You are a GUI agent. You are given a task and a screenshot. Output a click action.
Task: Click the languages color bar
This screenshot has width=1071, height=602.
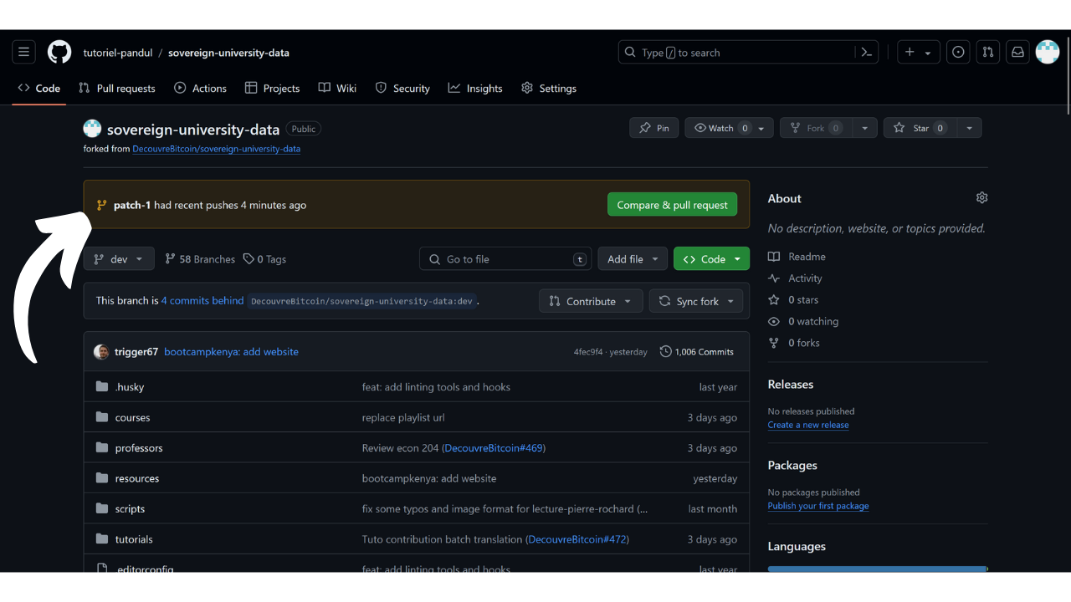pyautogui.click(x=877, y=569)
